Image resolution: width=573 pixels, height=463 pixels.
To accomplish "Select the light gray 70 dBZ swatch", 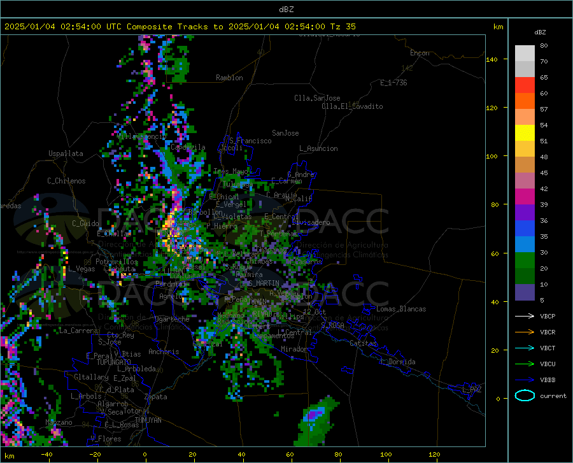I will point(525,53).
